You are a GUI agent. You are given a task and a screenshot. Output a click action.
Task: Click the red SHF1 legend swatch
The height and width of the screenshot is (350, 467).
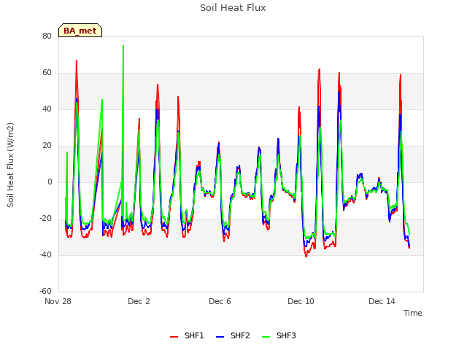point(174,337)
